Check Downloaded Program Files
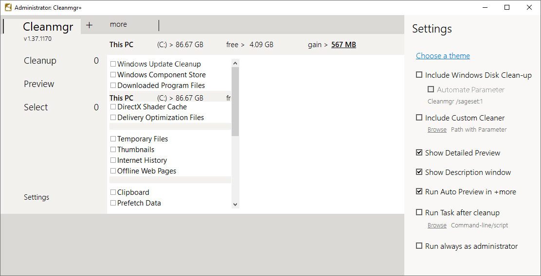 113,86
